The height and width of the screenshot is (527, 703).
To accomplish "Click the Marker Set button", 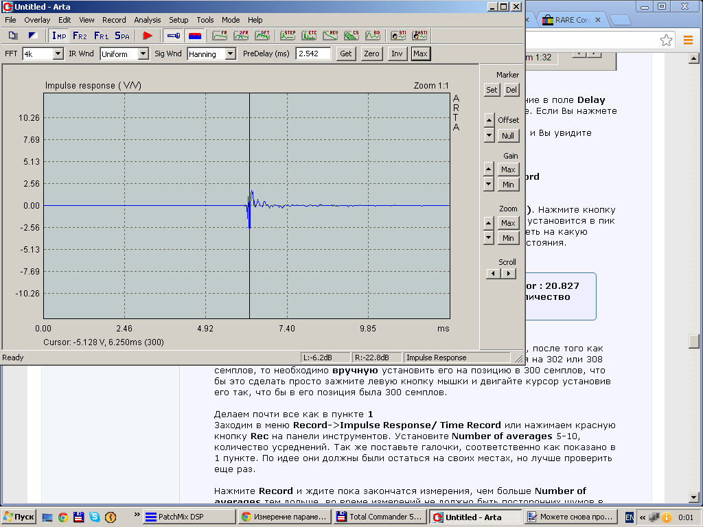I will click(492, 90).
